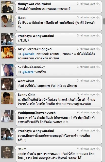Click reply arrow on the @NarzE retweet

click(x=98, y=67)
